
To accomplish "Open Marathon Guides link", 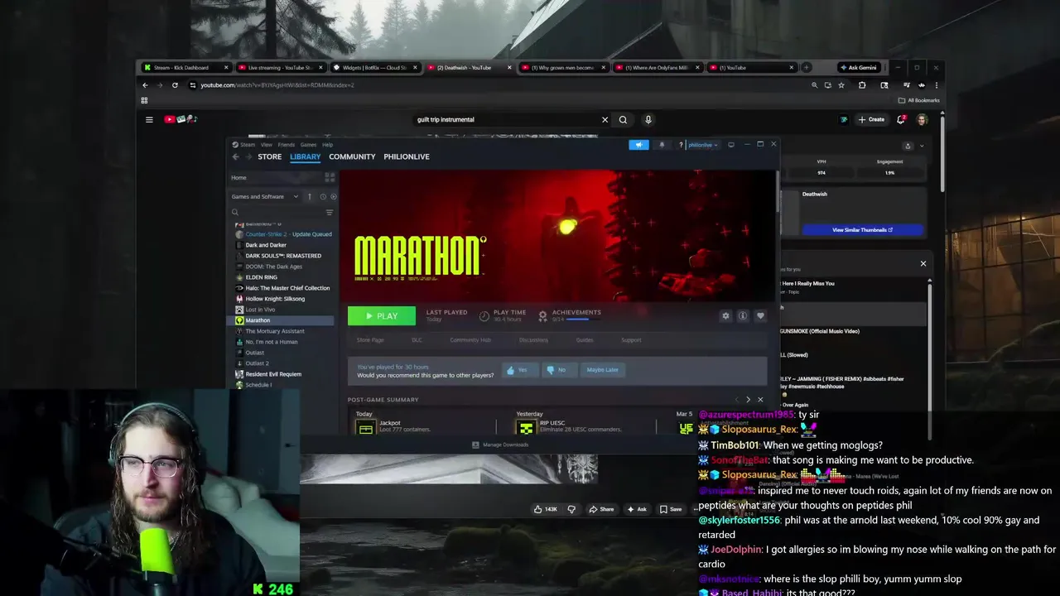I will (x=585, y=340).
